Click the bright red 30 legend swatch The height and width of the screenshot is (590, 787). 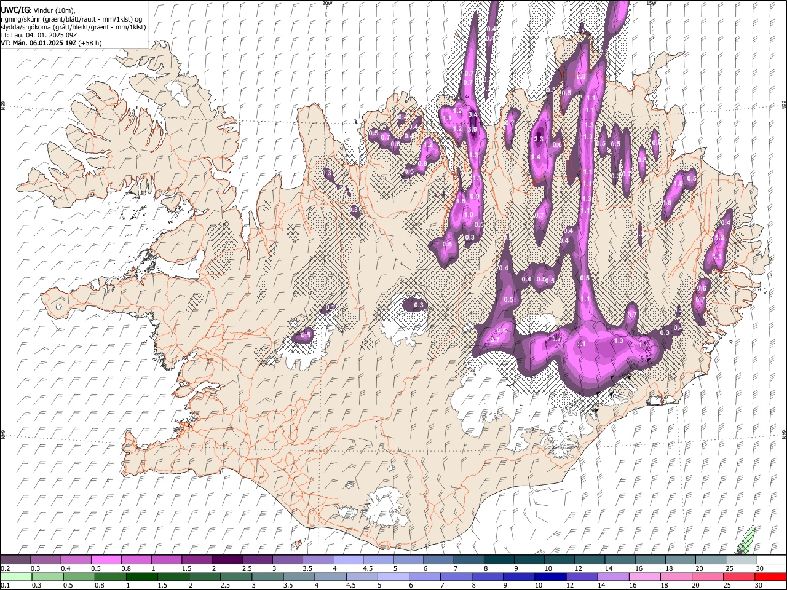(771, 577)
